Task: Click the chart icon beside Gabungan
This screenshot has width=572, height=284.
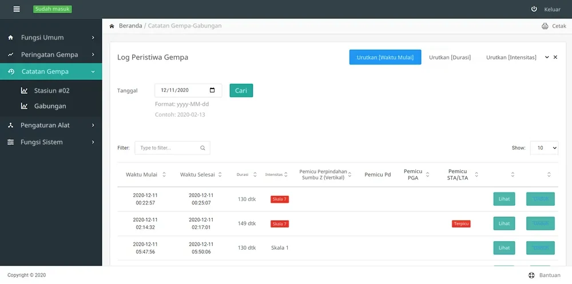Action: [25, 106]
